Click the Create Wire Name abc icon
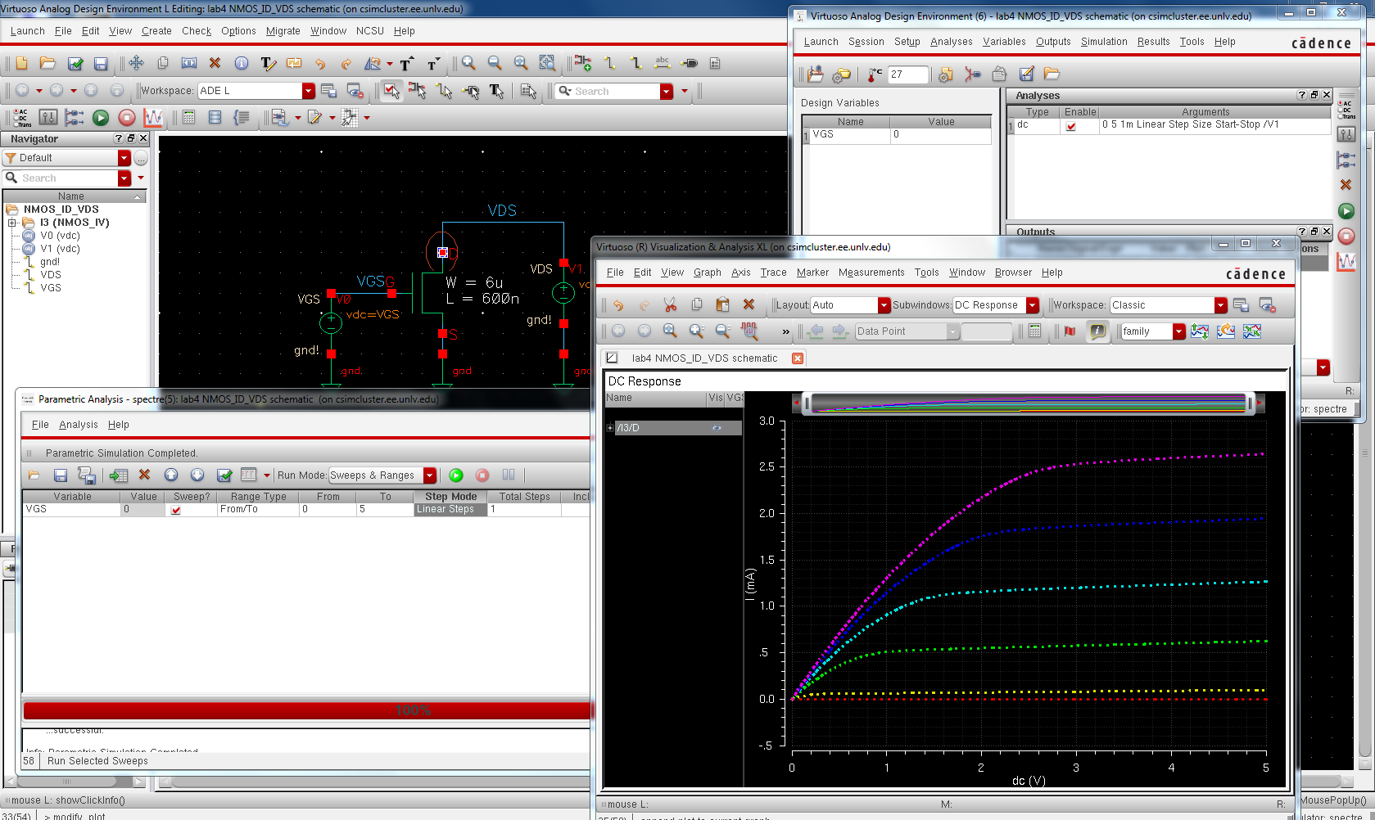This screenshot has width=1375, height=820. coord(663,63)
